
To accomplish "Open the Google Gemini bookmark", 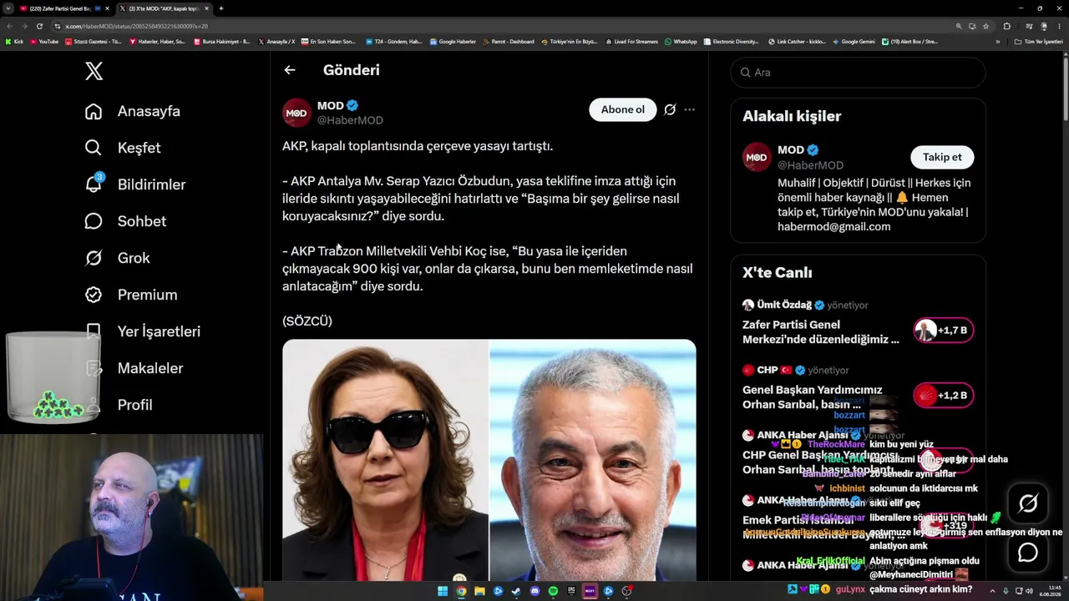I will 854,42.
